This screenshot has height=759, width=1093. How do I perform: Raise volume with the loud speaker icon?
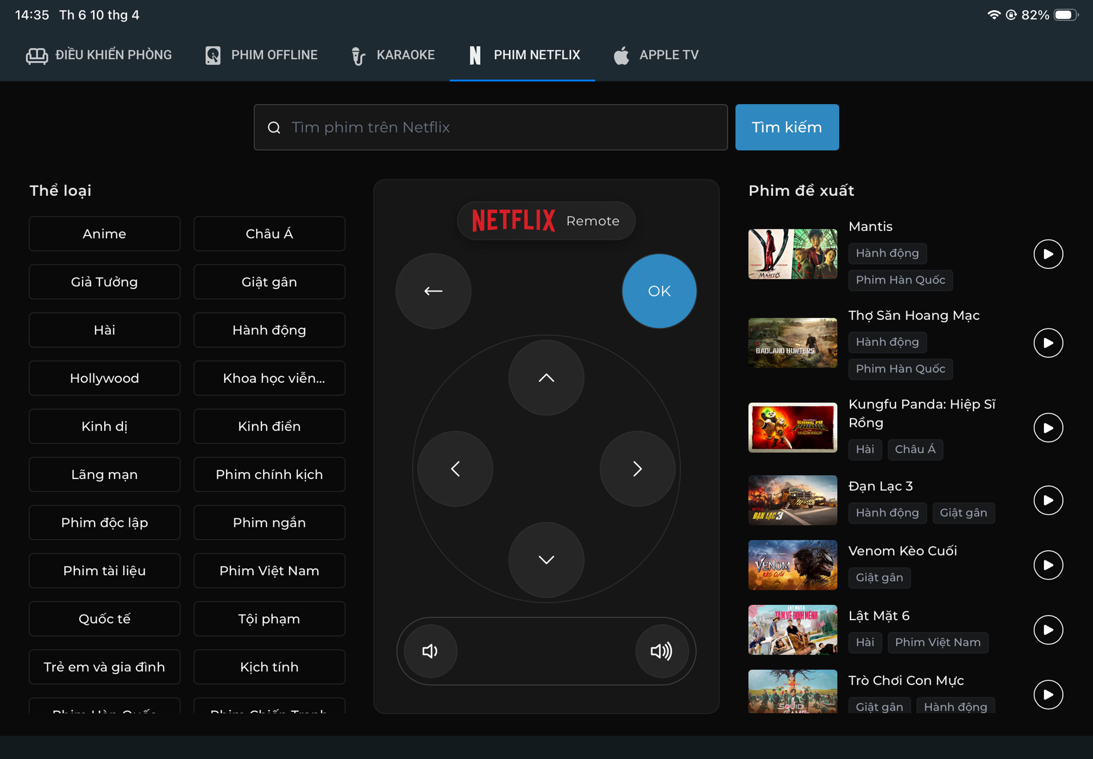coord(661,651)
